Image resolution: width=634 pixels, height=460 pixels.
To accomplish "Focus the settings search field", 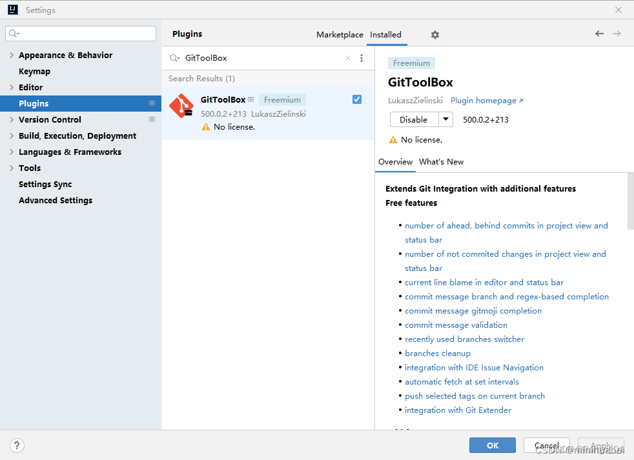I will pos(81,34).
